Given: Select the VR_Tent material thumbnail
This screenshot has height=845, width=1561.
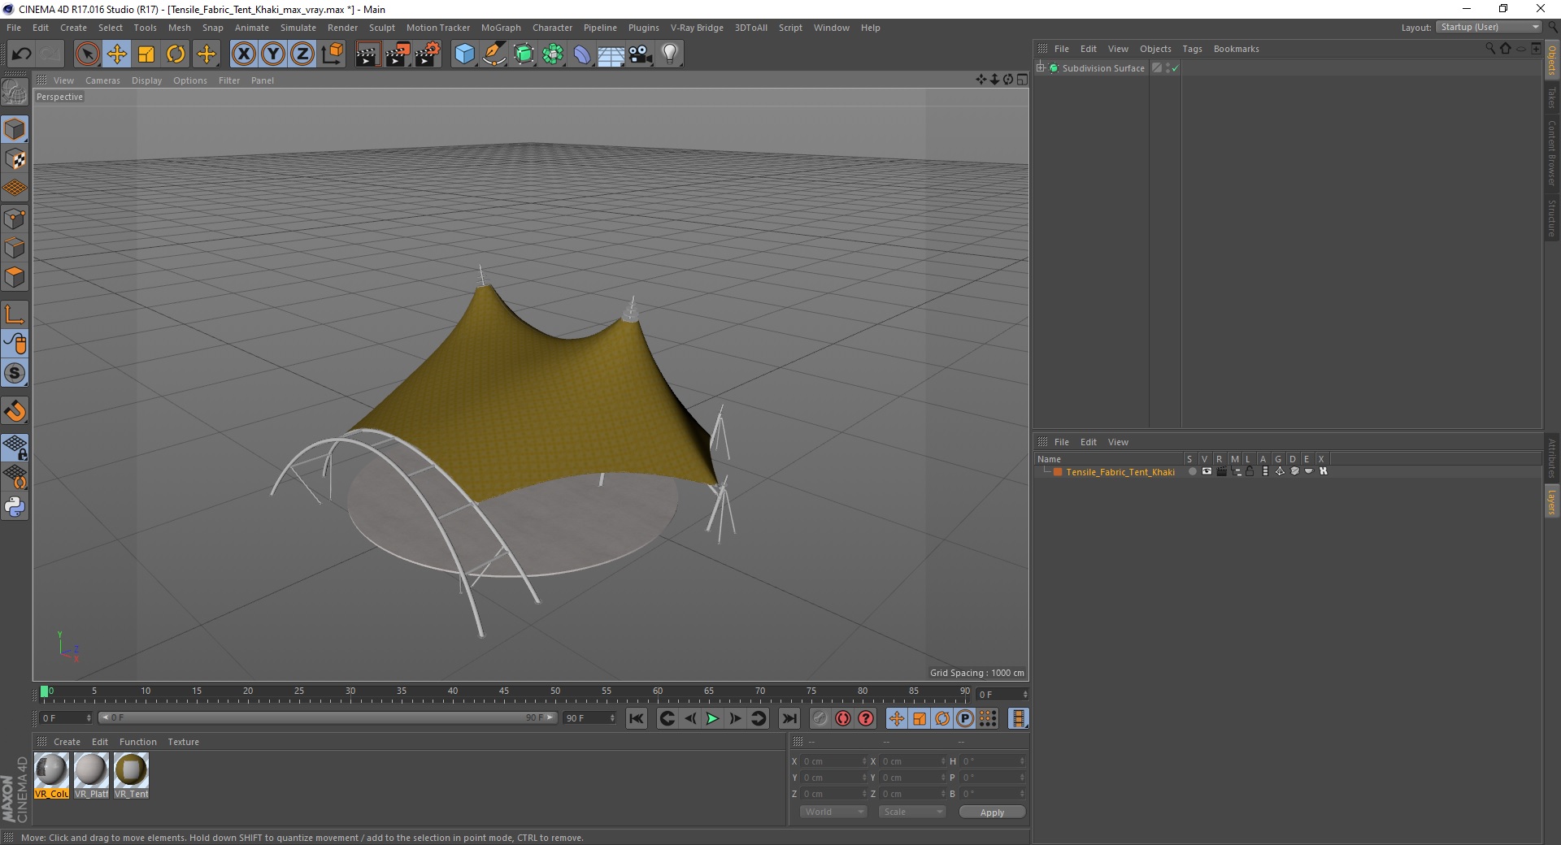Looking at the screenshot, I should pos(131,776).
